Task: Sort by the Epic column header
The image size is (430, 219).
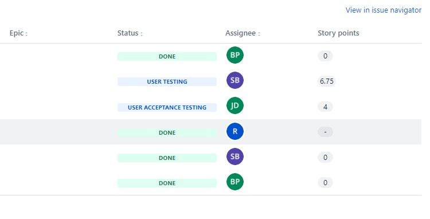Action: 18,33
